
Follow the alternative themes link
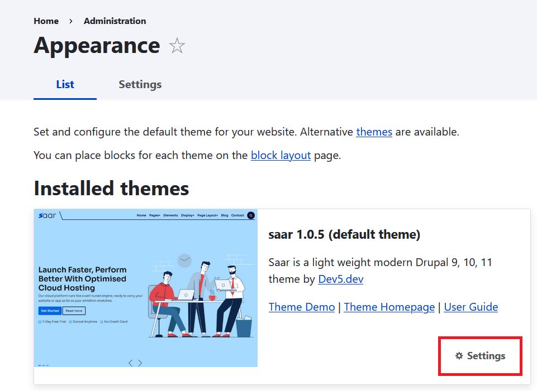(374, 132)
